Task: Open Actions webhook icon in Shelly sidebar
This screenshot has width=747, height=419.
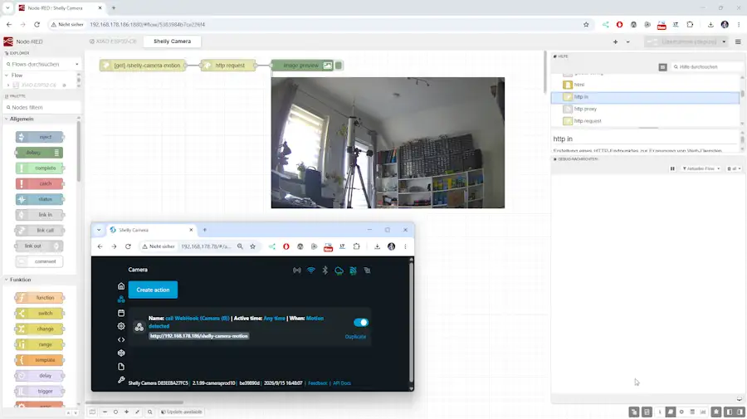Action: point(121,299)
